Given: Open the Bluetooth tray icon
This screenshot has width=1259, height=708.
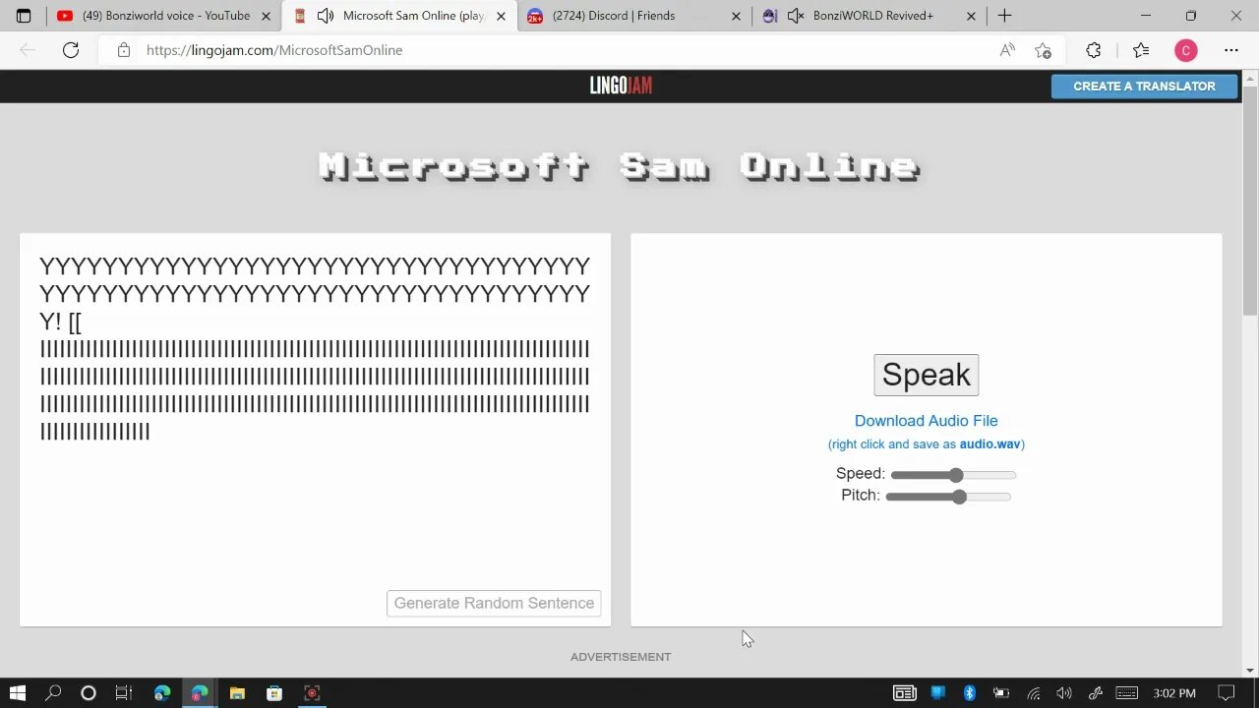Looking at the screenshot, I should coord(969,693).
